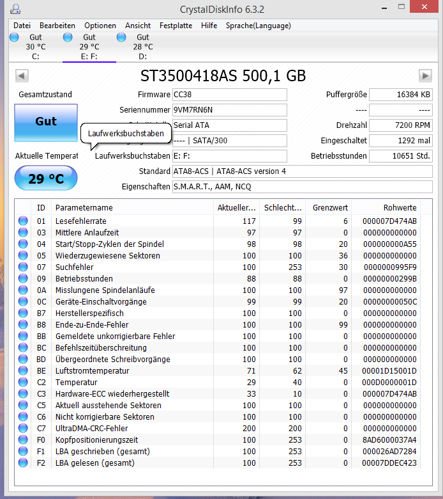Click the Rohwerte column header
Viewport: 443px width, 499px height.
[x=386, y=207]
